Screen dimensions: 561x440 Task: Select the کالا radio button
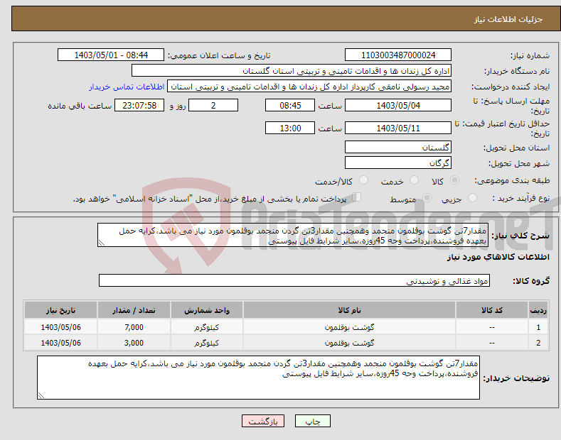(454, 180)
